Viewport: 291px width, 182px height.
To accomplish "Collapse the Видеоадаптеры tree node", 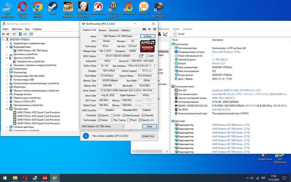I will 7,47.
